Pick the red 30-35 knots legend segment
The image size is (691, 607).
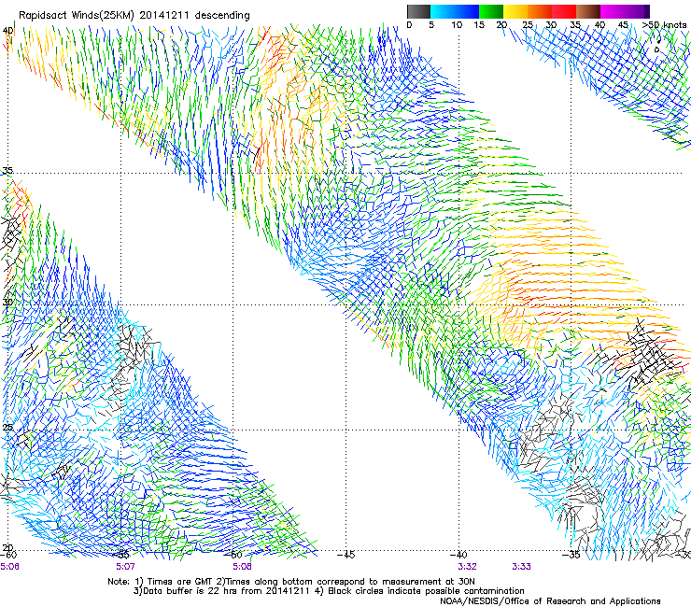click(564, 11)
